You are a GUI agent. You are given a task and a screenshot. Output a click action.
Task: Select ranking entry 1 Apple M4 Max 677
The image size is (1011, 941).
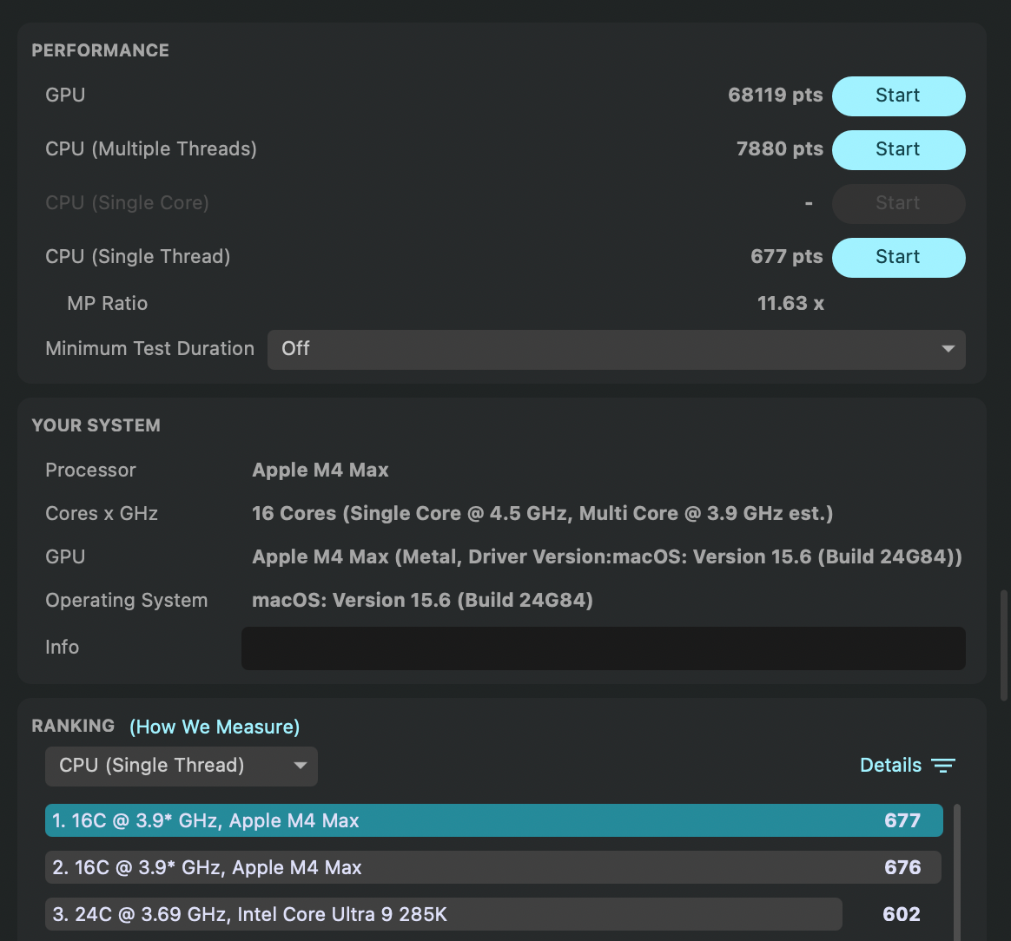(x=494, y=820)
